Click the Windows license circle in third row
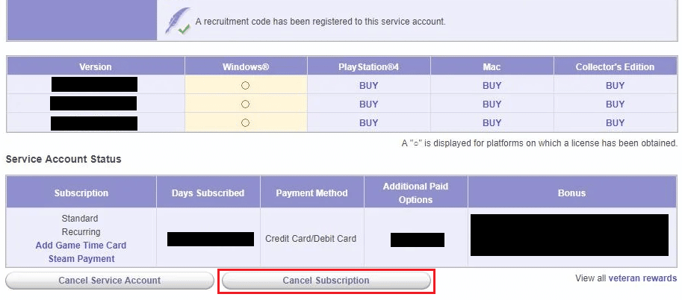The width and height of the screenshot is (682, 300). (x=245, y=123)
